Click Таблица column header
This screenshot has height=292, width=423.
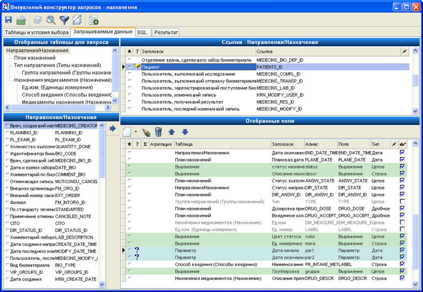click(x=222, y=144)
